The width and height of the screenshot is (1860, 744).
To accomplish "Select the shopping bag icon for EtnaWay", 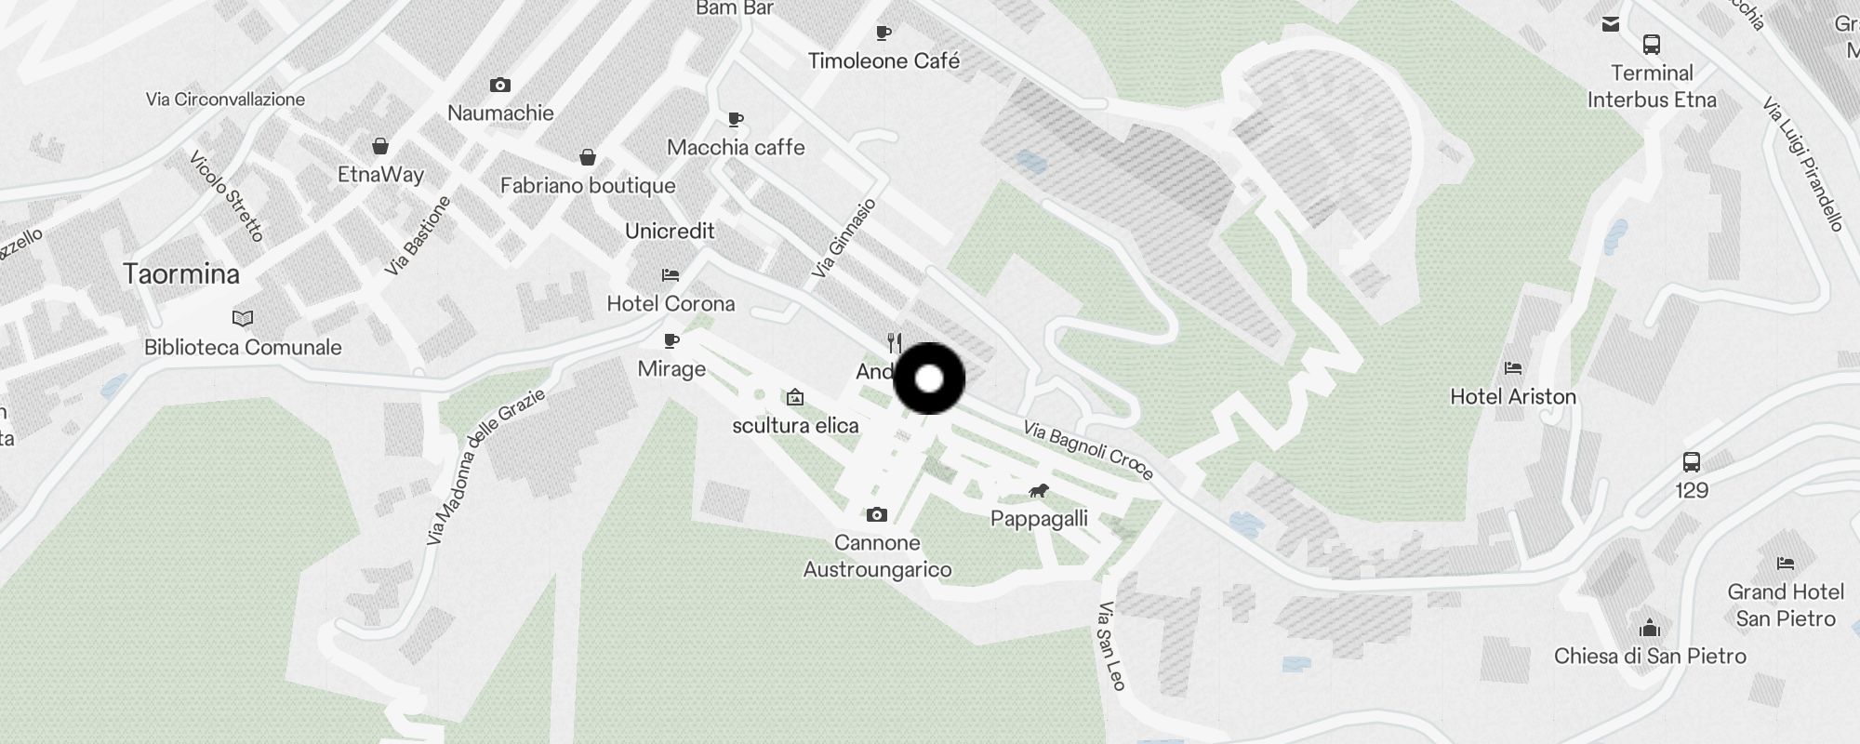I will (379, 146).
